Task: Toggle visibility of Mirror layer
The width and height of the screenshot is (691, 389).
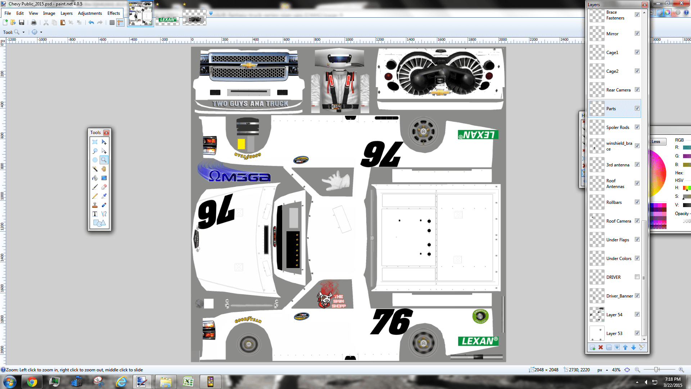Action: 637,33
